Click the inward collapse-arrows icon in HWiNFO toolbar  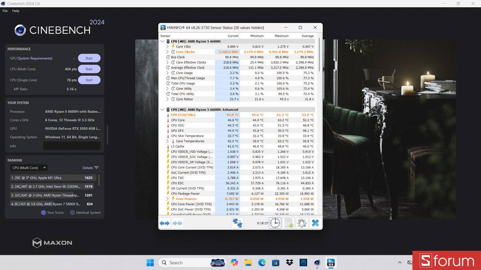pos(177,223)
